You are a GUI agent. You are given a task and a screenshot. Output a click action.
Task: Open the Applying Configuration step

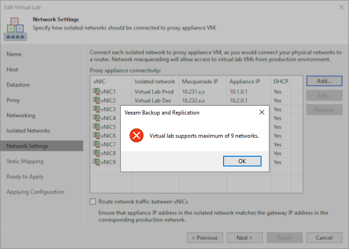coord(35,192)
